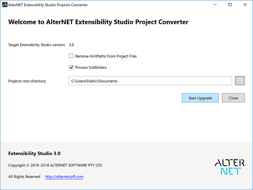Close the window using title bar X

point(245,5)
